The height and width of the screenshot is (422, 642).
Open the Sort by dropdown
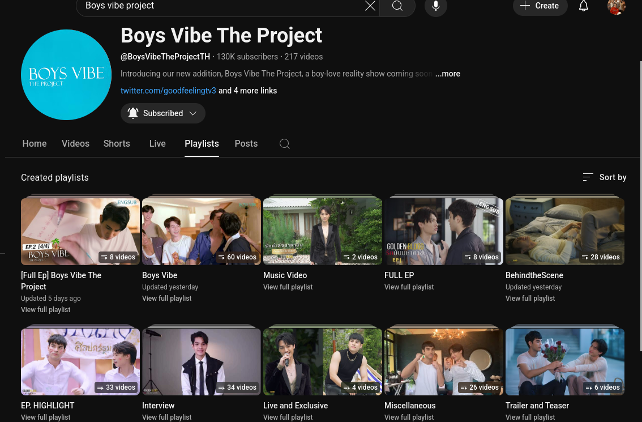coord(604,177)
